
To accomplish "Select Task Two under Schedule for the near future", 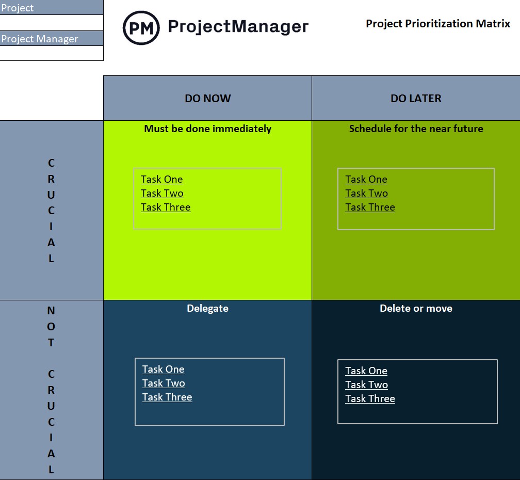I will point(366,193).
